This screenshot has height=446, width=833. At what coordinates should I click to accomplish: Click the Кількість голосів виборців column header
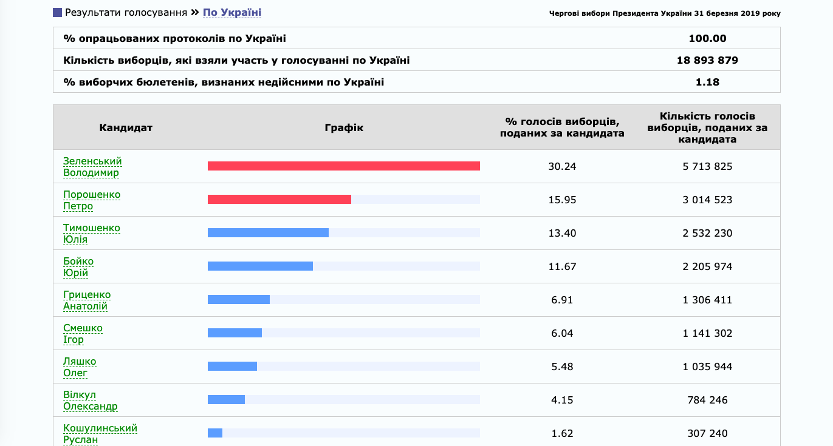point(707,127)
